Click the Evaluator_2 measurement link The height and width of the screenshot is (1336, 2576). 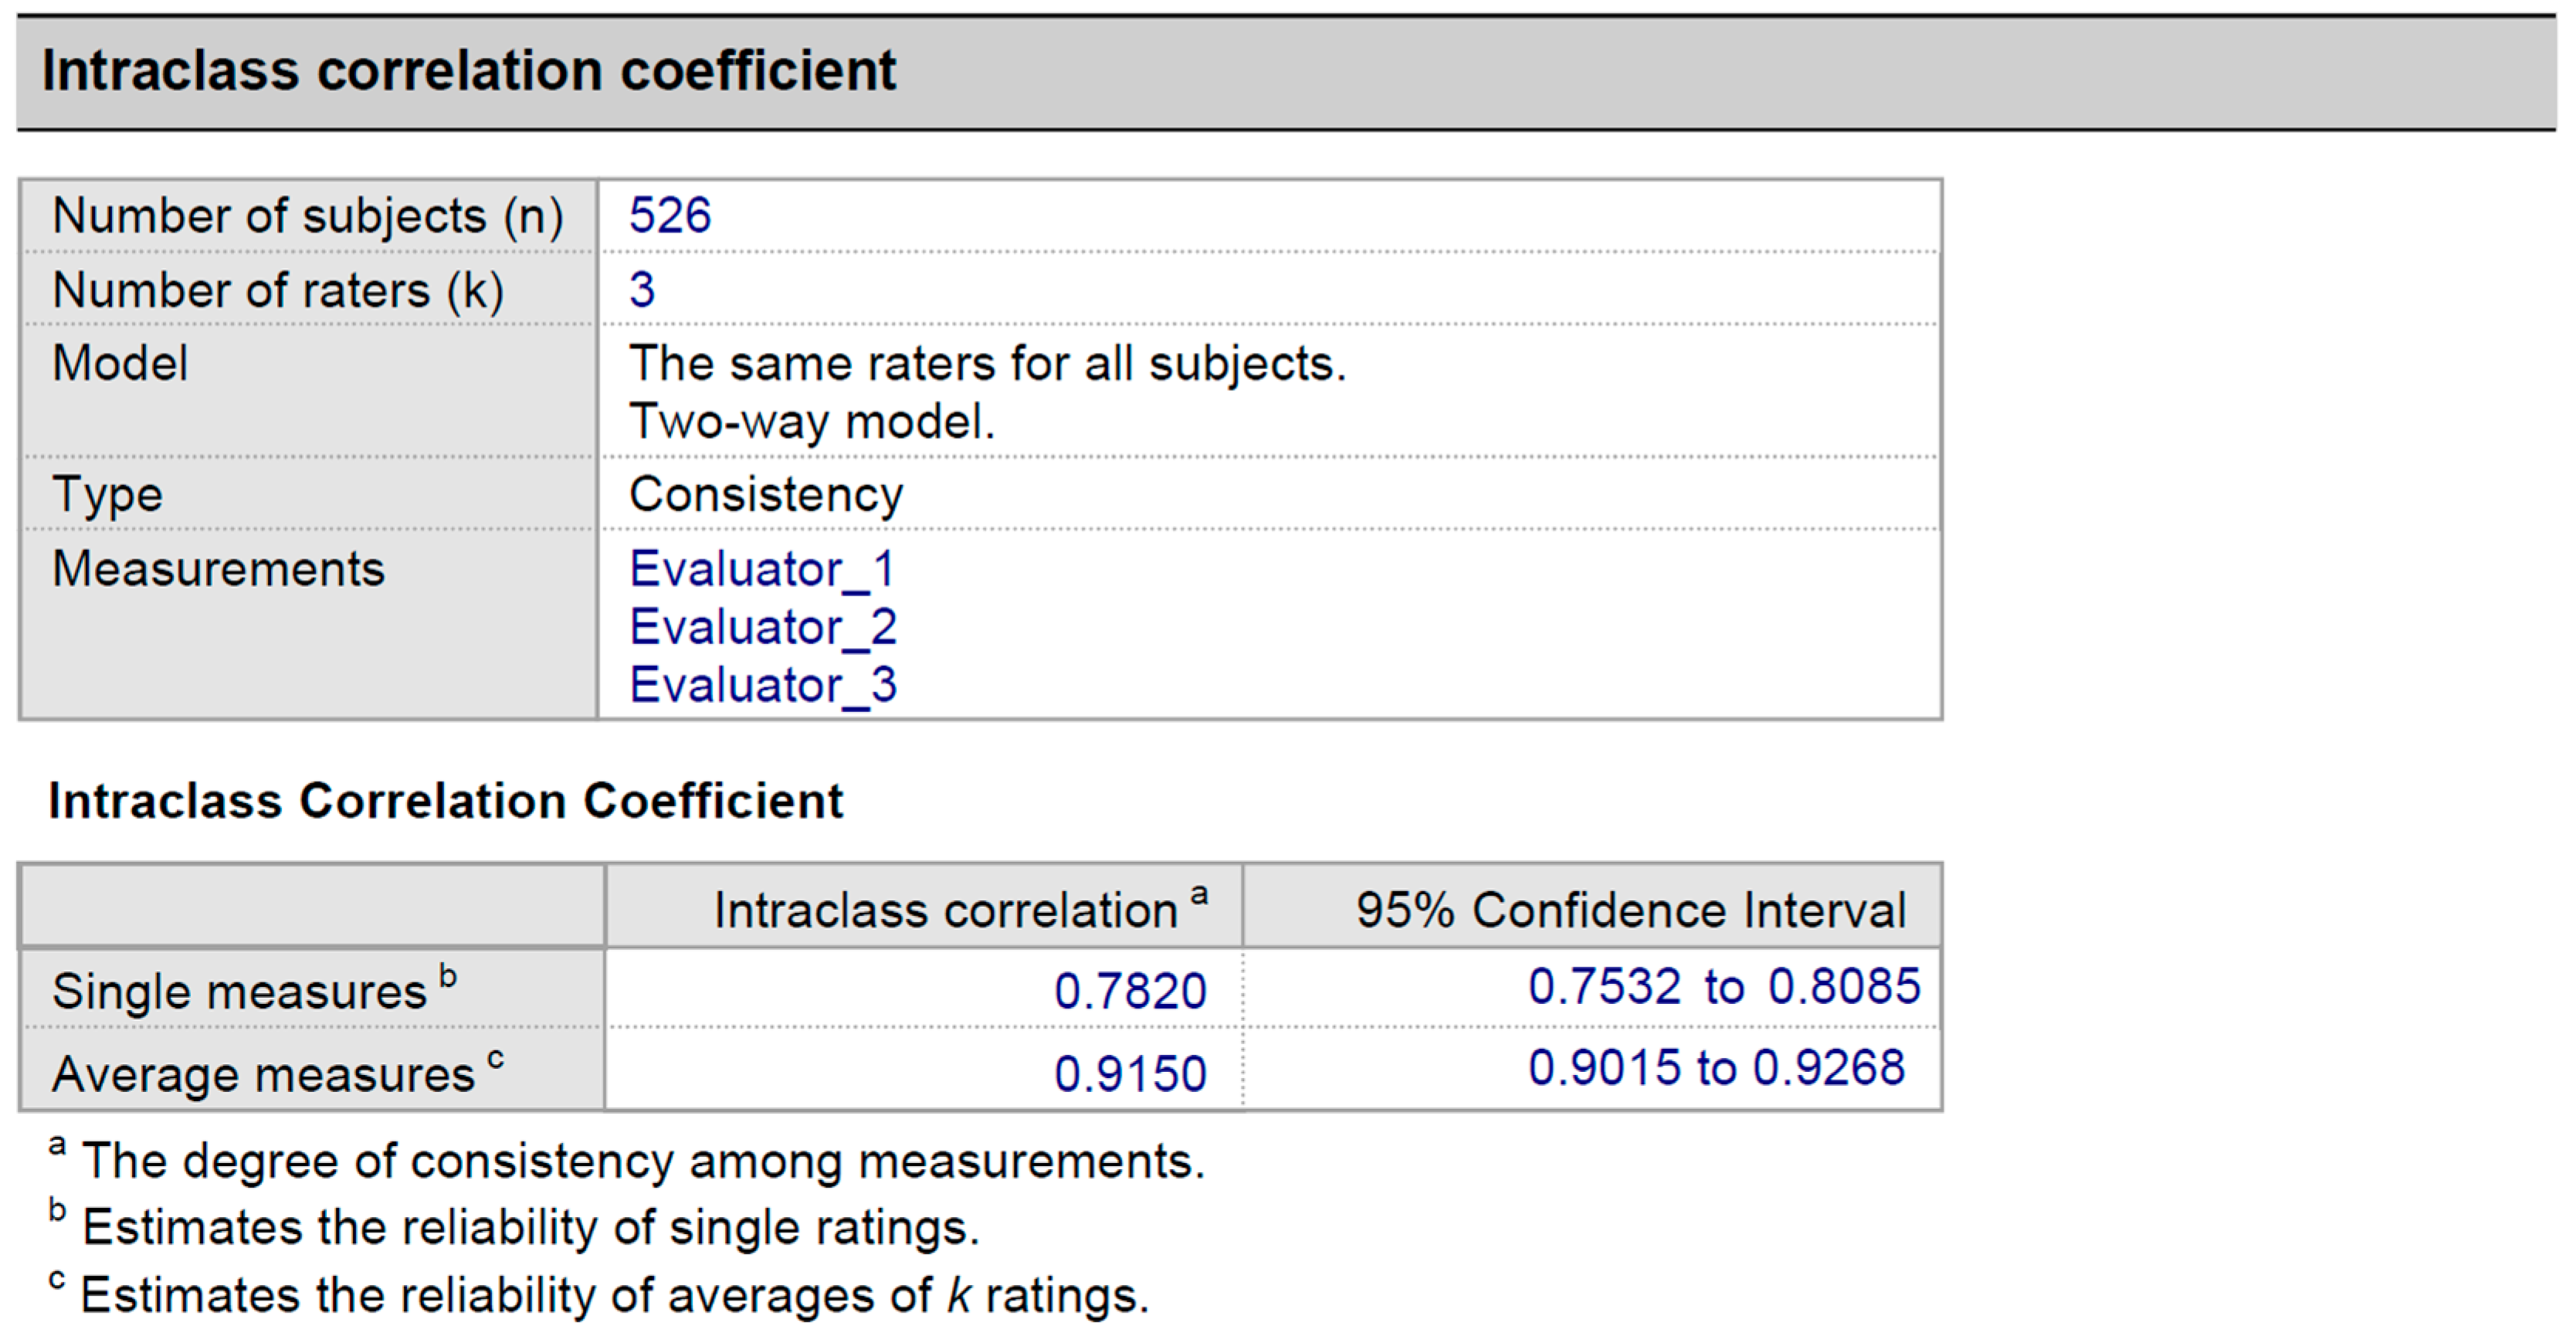[x=762, y=627]
